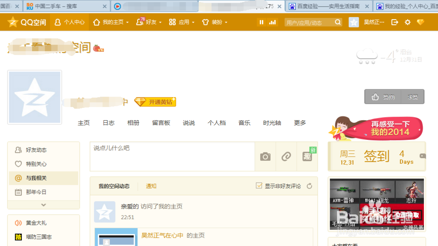The height and width of the screenshot is (246, 438).
Task: Switch to 百度经验 browser tab
Action: click(x=328, y=6)
